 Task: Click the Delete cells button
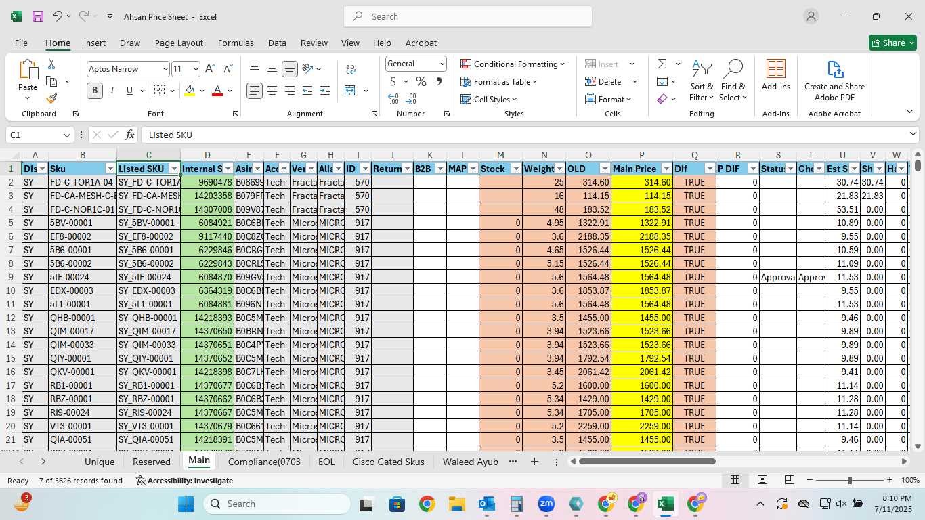point(603,81)
